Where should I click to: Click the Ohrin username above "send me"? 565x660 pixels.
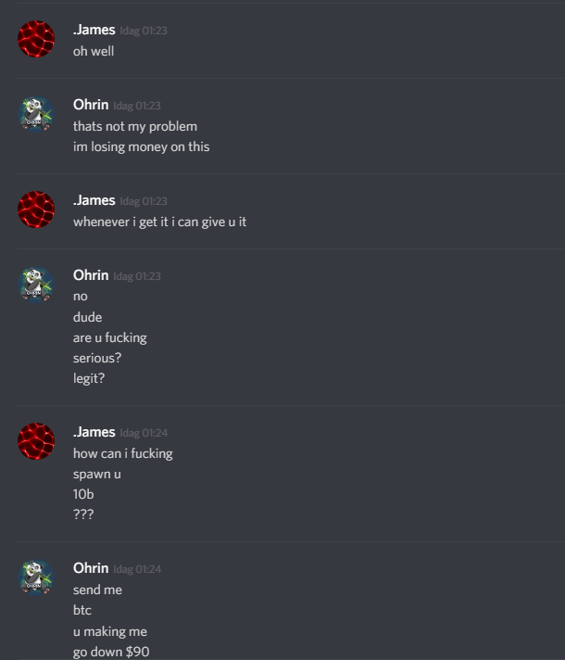[91, 568]
